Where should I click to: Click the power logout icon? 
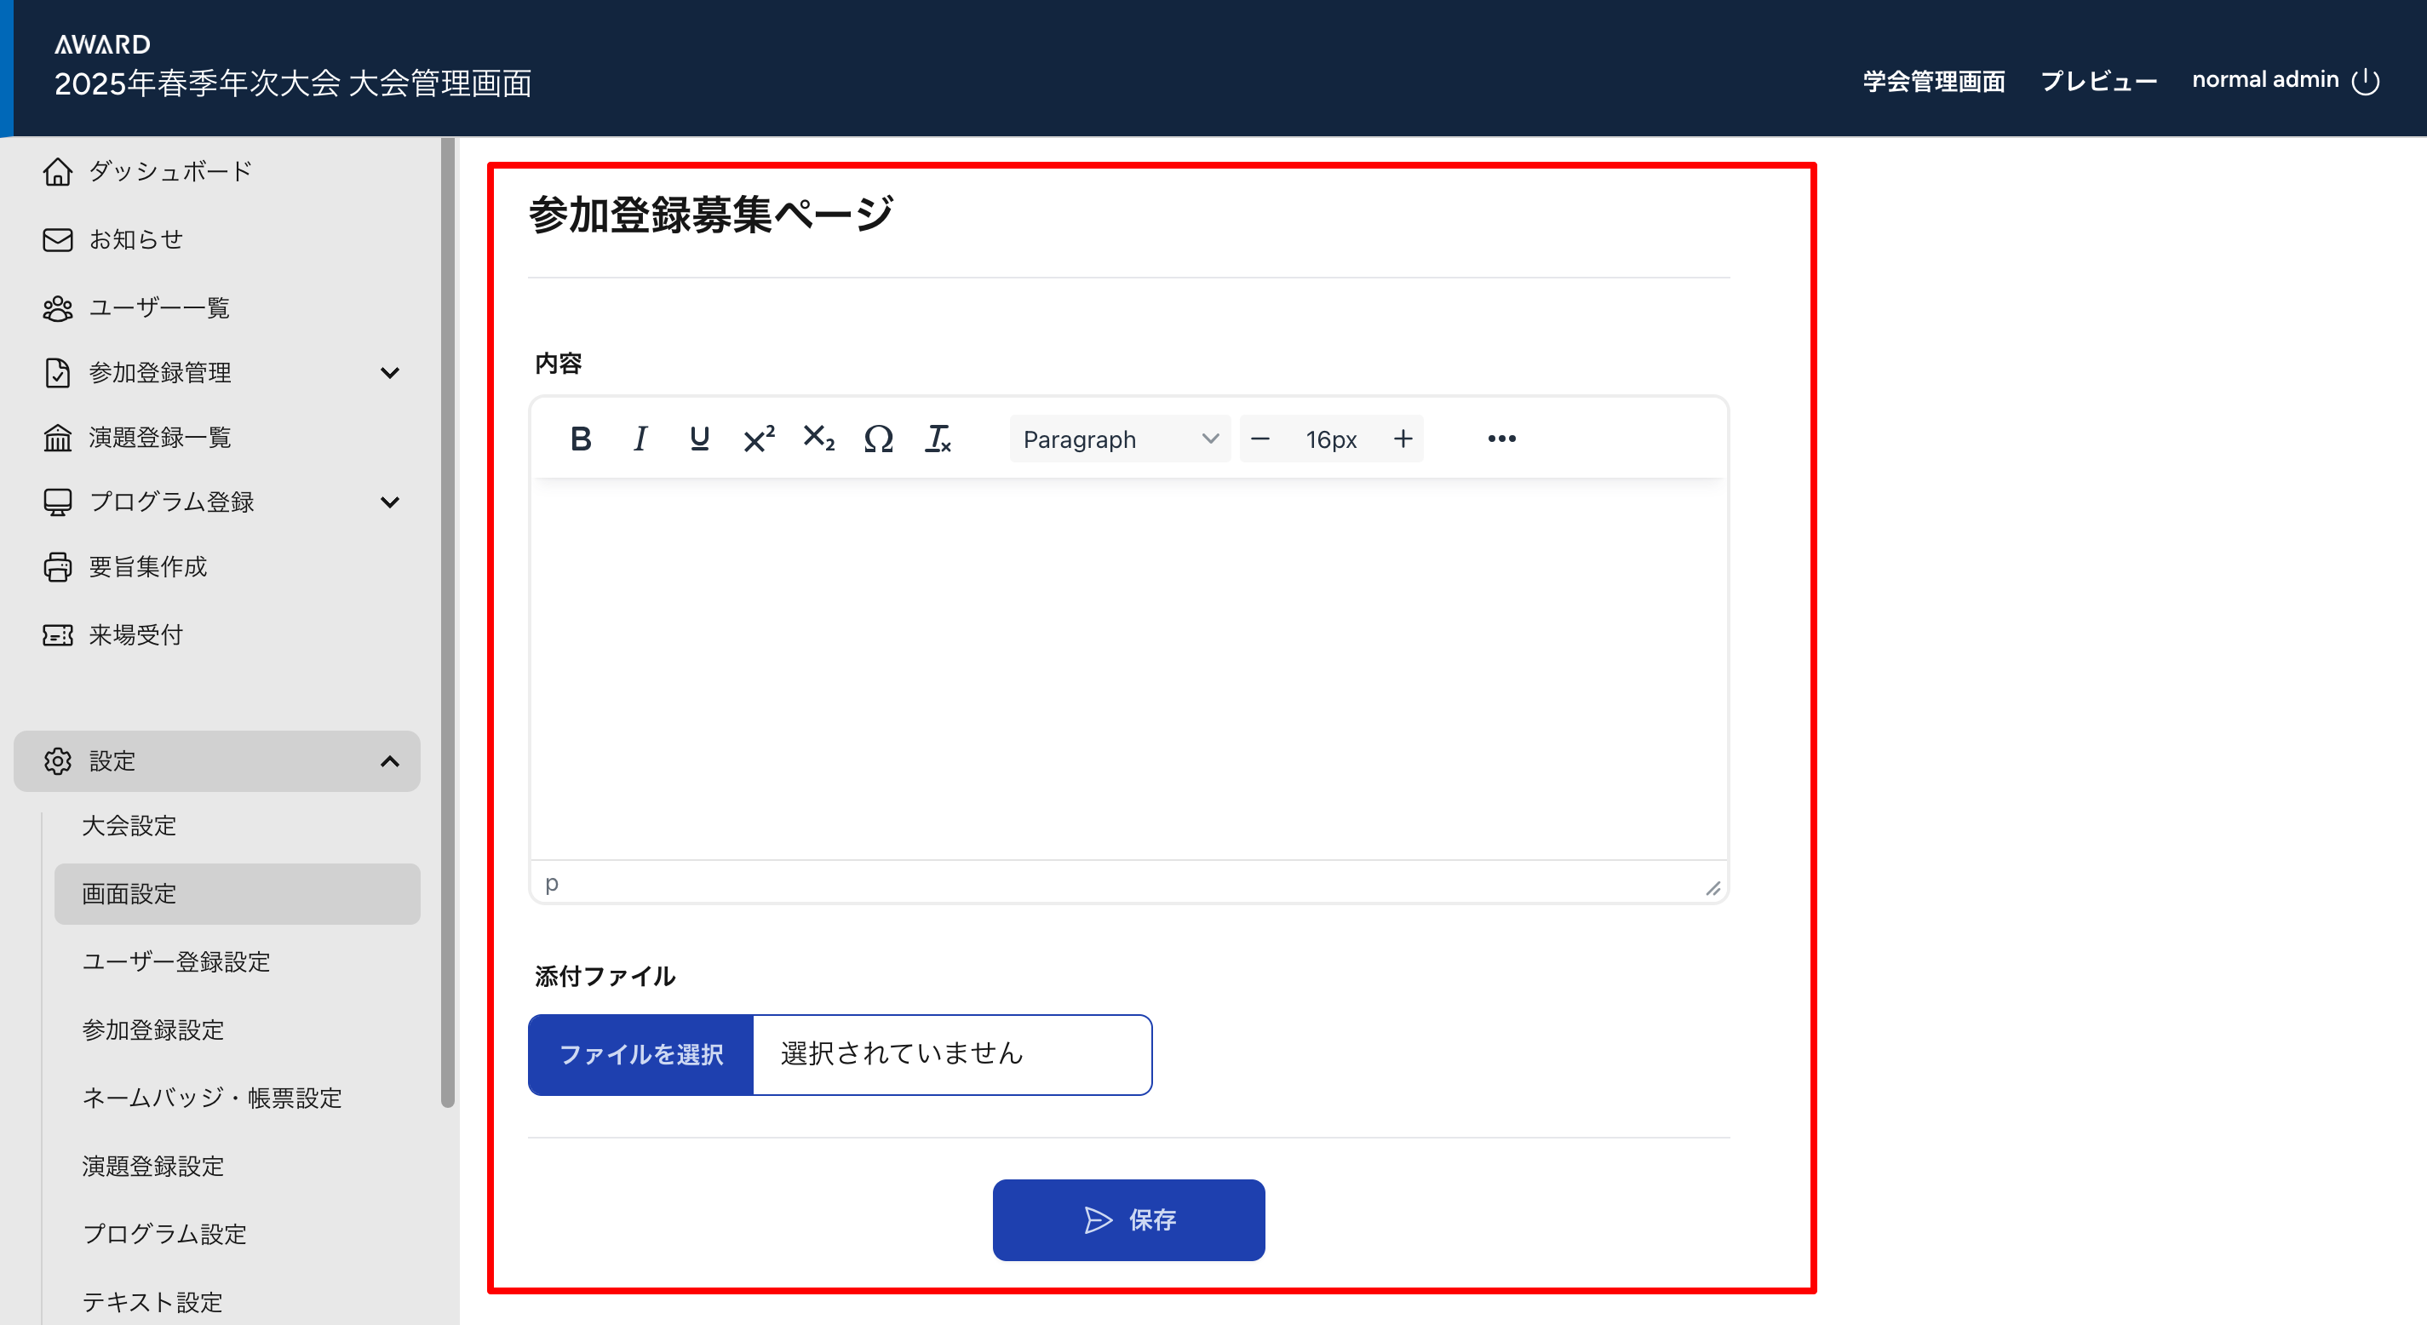2365,81
